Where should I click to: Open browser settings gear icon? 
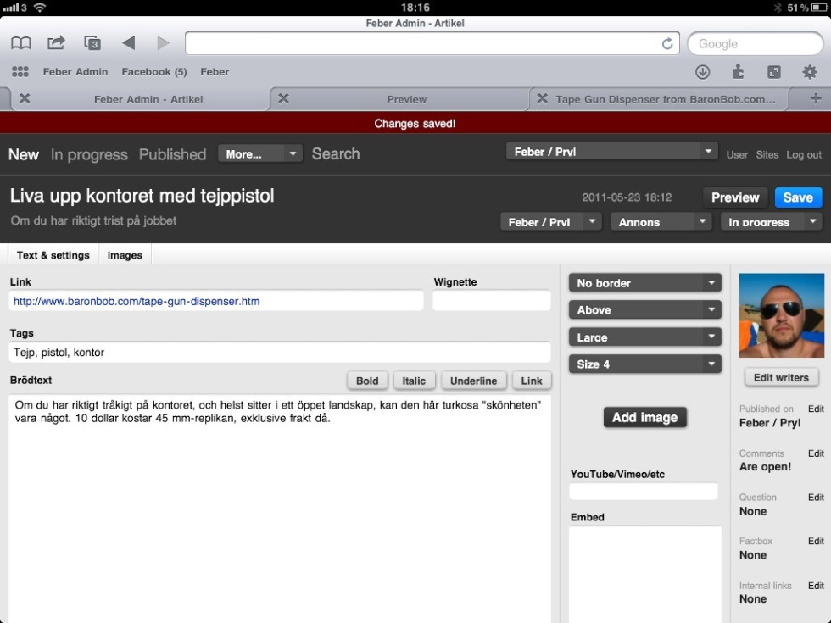(x=810, y=72)
